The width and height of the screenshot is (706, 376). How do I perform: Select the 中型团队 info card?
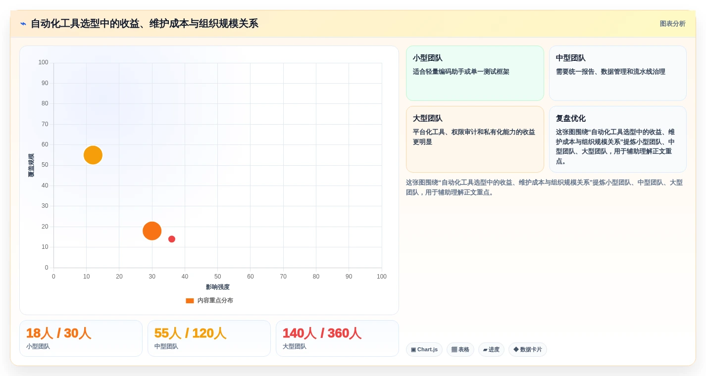click(x=617, y=73)
